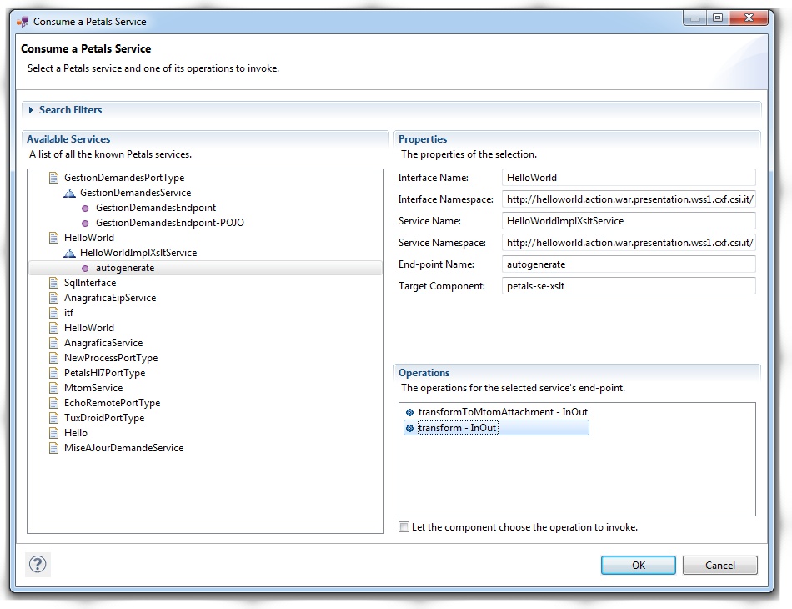Click the help question mark icon

(38, 565)
